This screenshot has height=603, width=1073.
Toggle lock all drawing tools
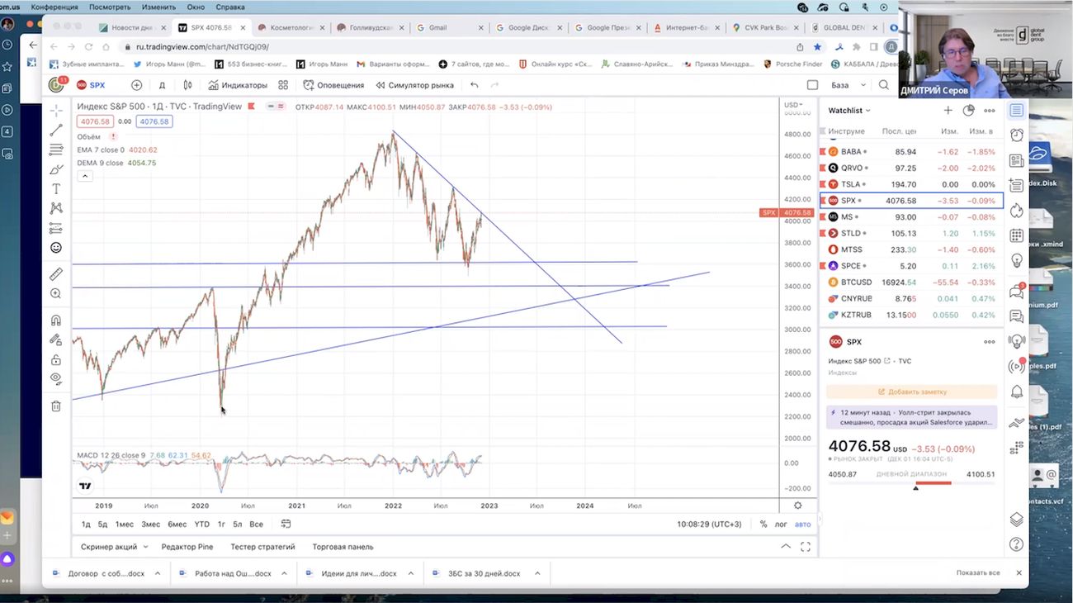tap(56, 359)
